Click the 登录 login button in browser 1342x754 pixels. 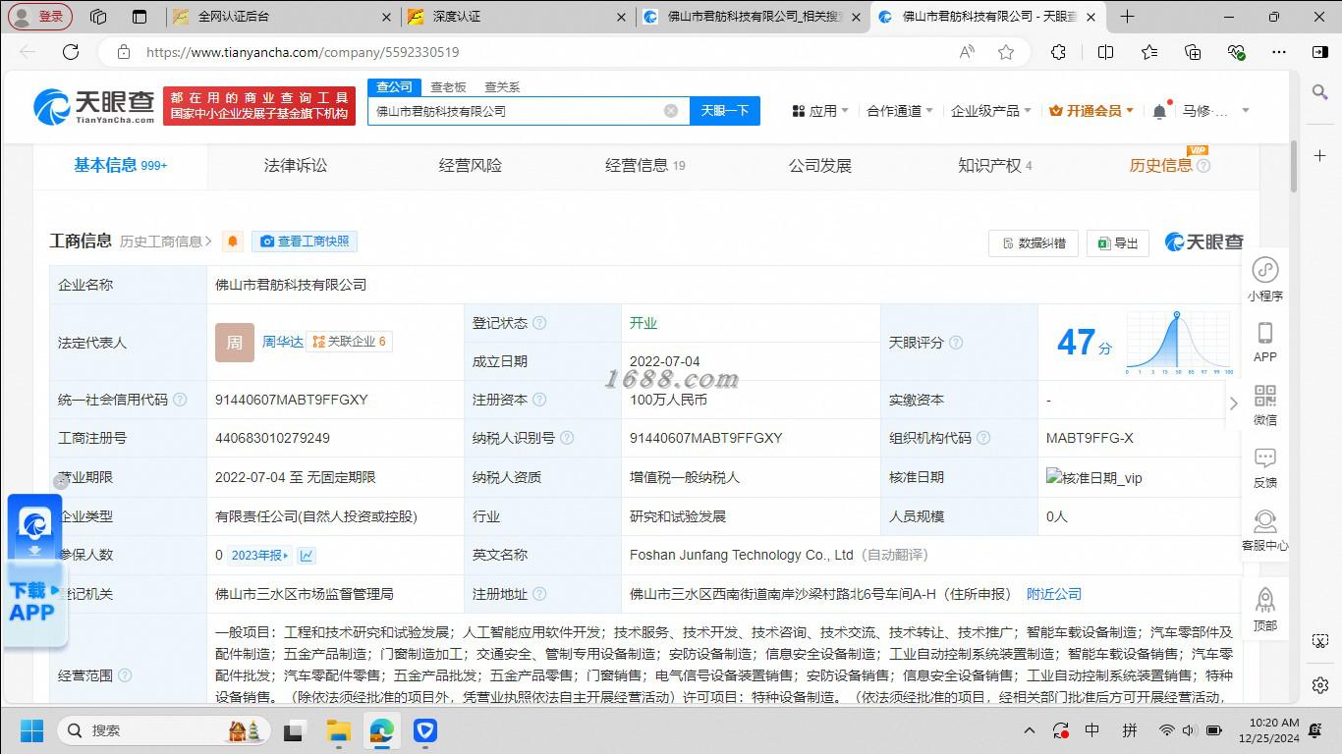pos(39,17)
